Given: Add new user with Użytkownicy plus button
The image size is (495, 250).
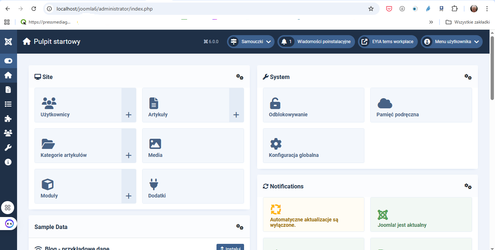Looking at the screenshot, I should coord(128,115).
